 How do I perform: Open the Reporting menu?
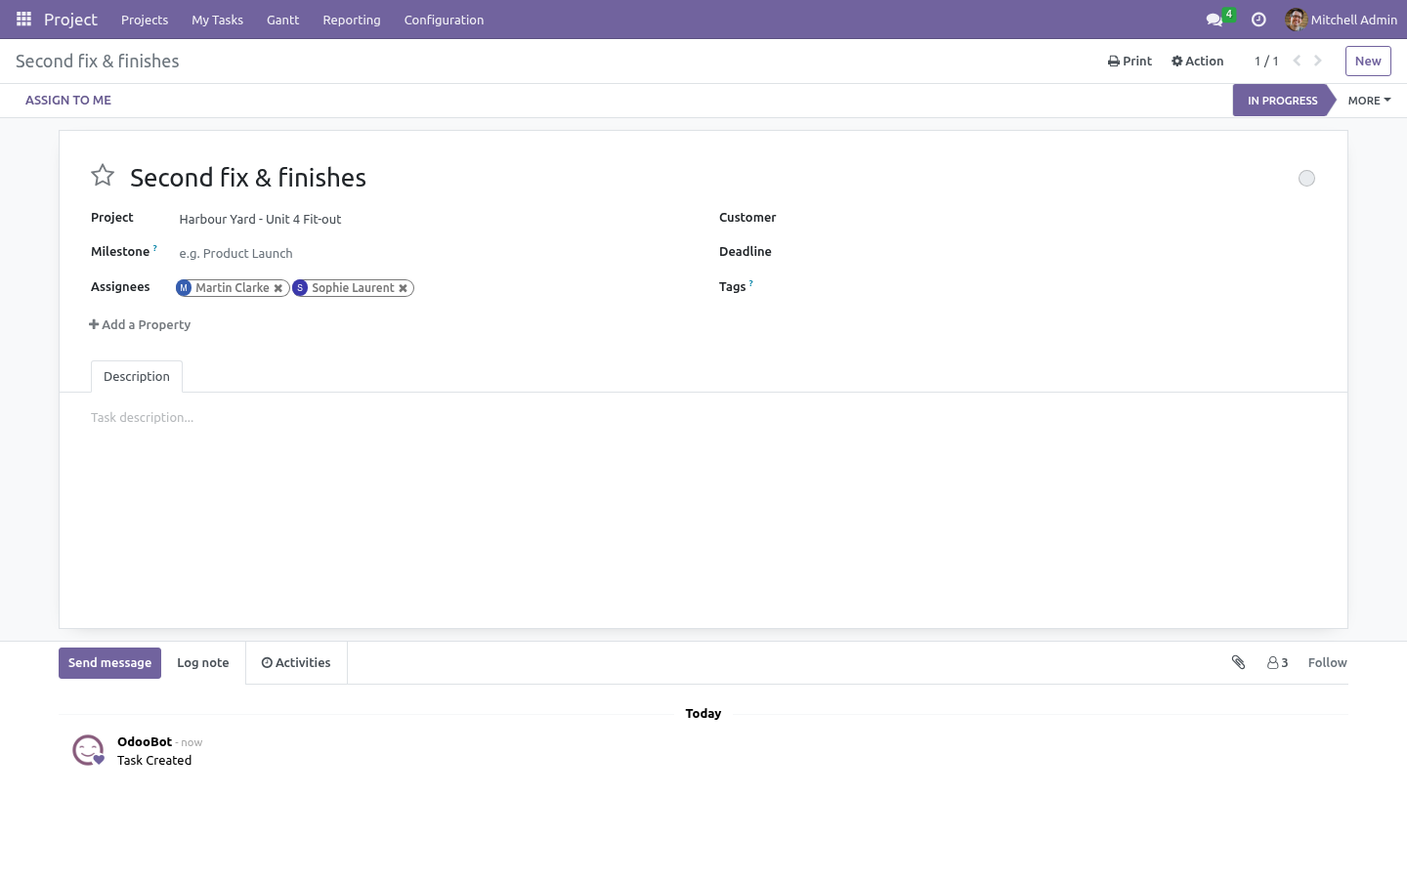[x=352, y=20]
